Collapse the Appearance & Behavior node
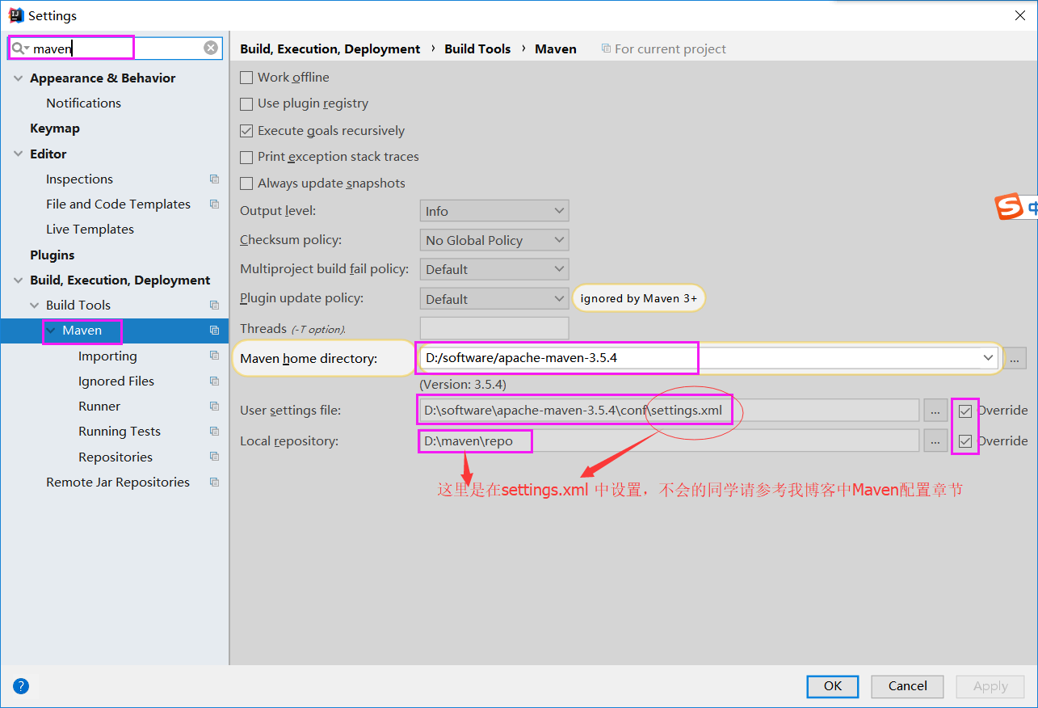This screenshot has width=1038, height=708. (x=18, y=78)
